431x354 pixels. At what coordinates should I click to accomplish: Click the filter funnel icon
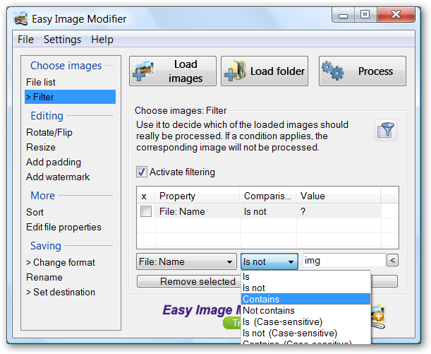[386, 130]
